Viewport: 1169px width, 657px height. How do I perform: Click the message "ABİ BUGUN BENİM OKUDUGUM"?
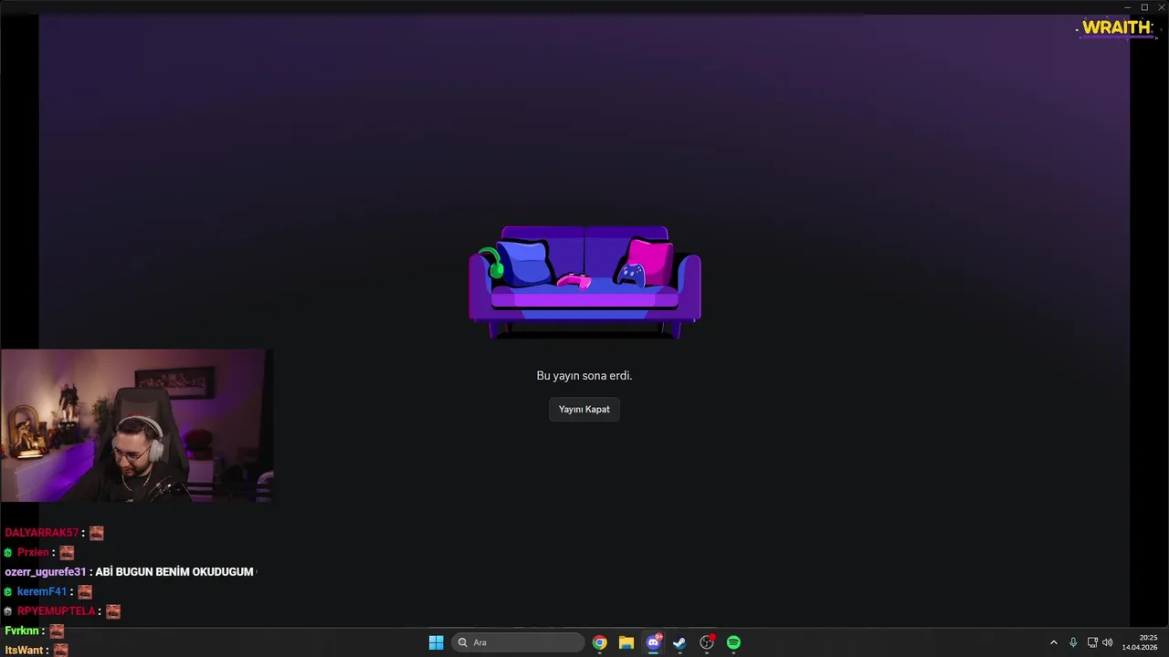point(174,572)
